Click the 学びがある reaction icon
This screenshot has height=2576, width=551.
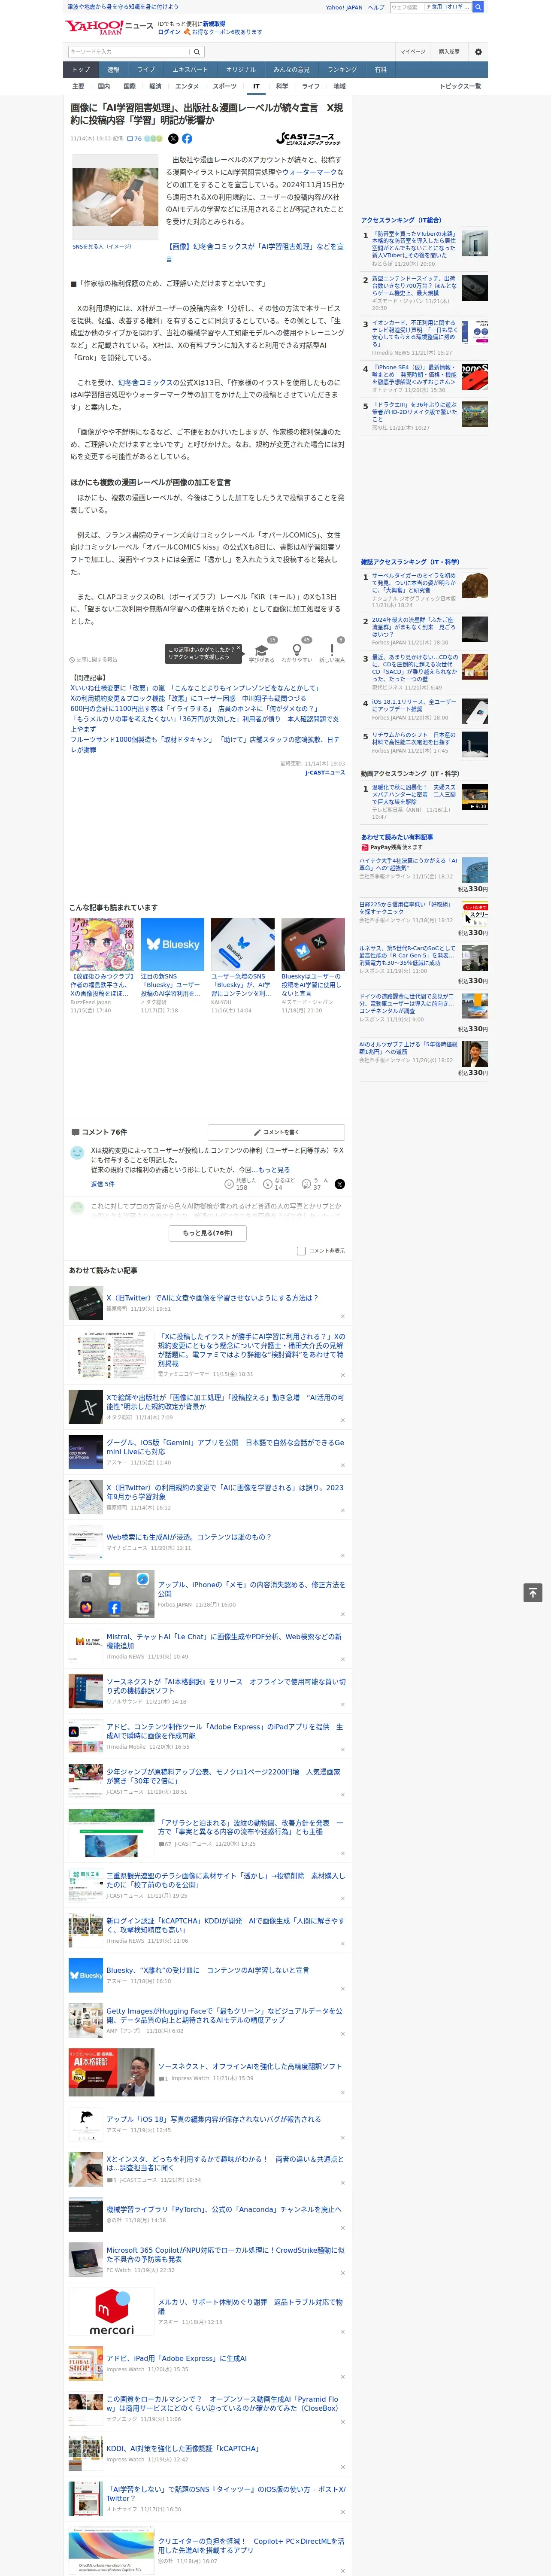[262, 650]
